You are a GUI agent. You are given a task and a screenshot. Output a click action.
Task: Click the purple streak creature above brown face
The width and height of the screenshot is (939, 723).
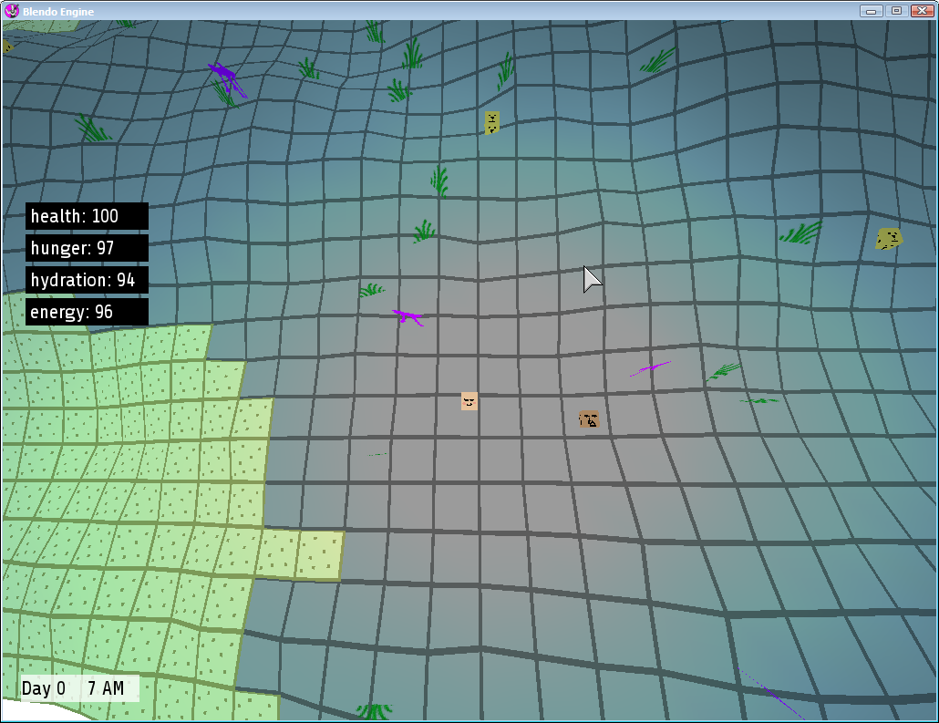tap(650, 368)
